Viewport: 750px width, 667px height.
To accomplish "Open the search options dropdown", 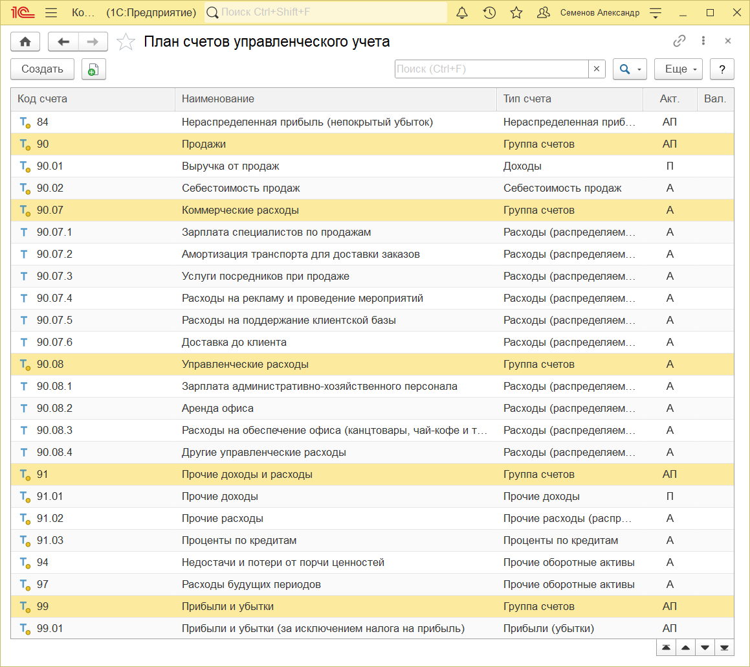I will tap(630, 69).
